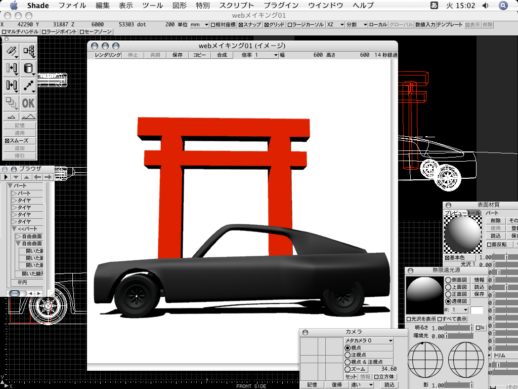Toggle the スムーズ checkbox

point(7,141)
